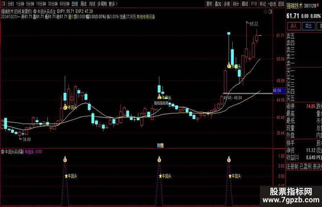Toggle the left sidebar panel icon
Image resolution: width=322 pixels, height=207 pixels.
click(3, 4)
